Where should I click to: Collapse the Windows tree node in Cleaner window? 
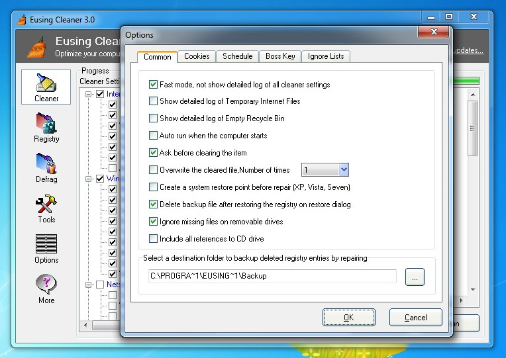(89, 179)
